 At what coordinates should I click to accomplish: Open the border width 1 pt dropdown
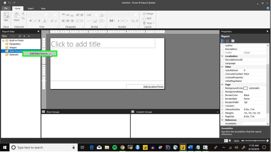[x=97, y=15]
